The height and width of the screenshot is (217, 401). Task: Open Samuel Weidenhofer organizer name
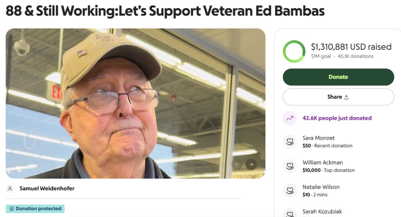(47, 188)
